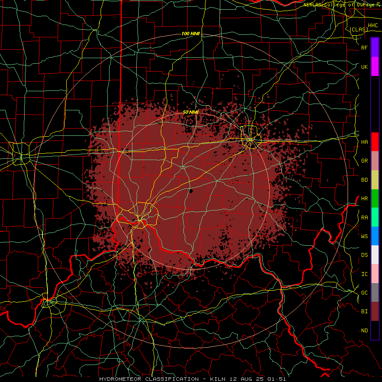
Task: Click the HA legend label
Action: [x=364, y=142]
